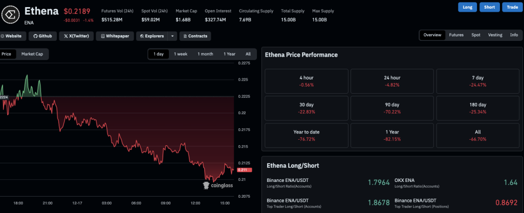Switch chart to Market Cap view
Viewport: 524px width, 213px height.
32,54
